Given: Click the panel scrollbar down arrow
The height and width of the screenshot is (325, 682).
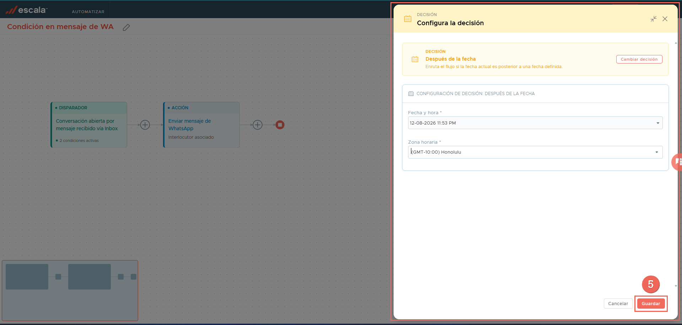Looking at the screenshot, I should (x=676, y=286).
